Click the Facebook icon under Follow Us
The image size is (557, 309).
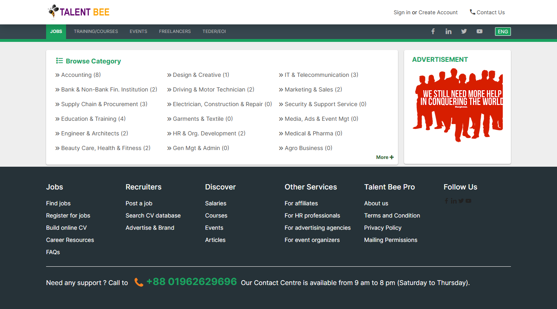pos(446,201)
